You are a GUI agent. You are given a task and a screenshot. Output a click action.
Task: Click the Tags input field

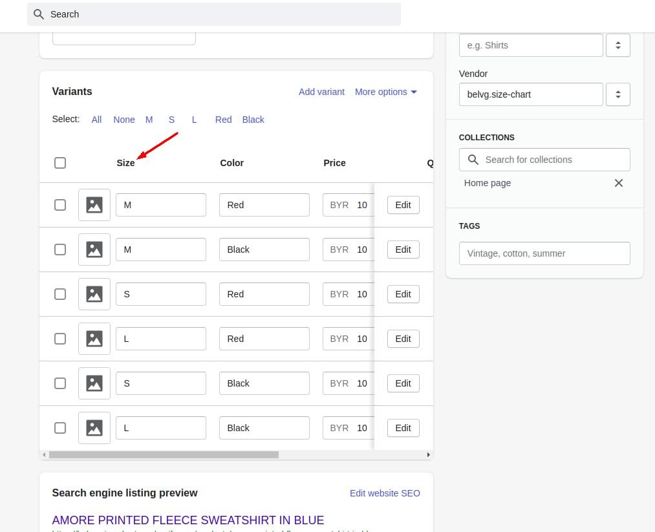[x=544, y=253]
